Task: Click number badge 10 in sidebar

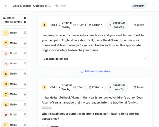Action: click(x=6, y=125)
